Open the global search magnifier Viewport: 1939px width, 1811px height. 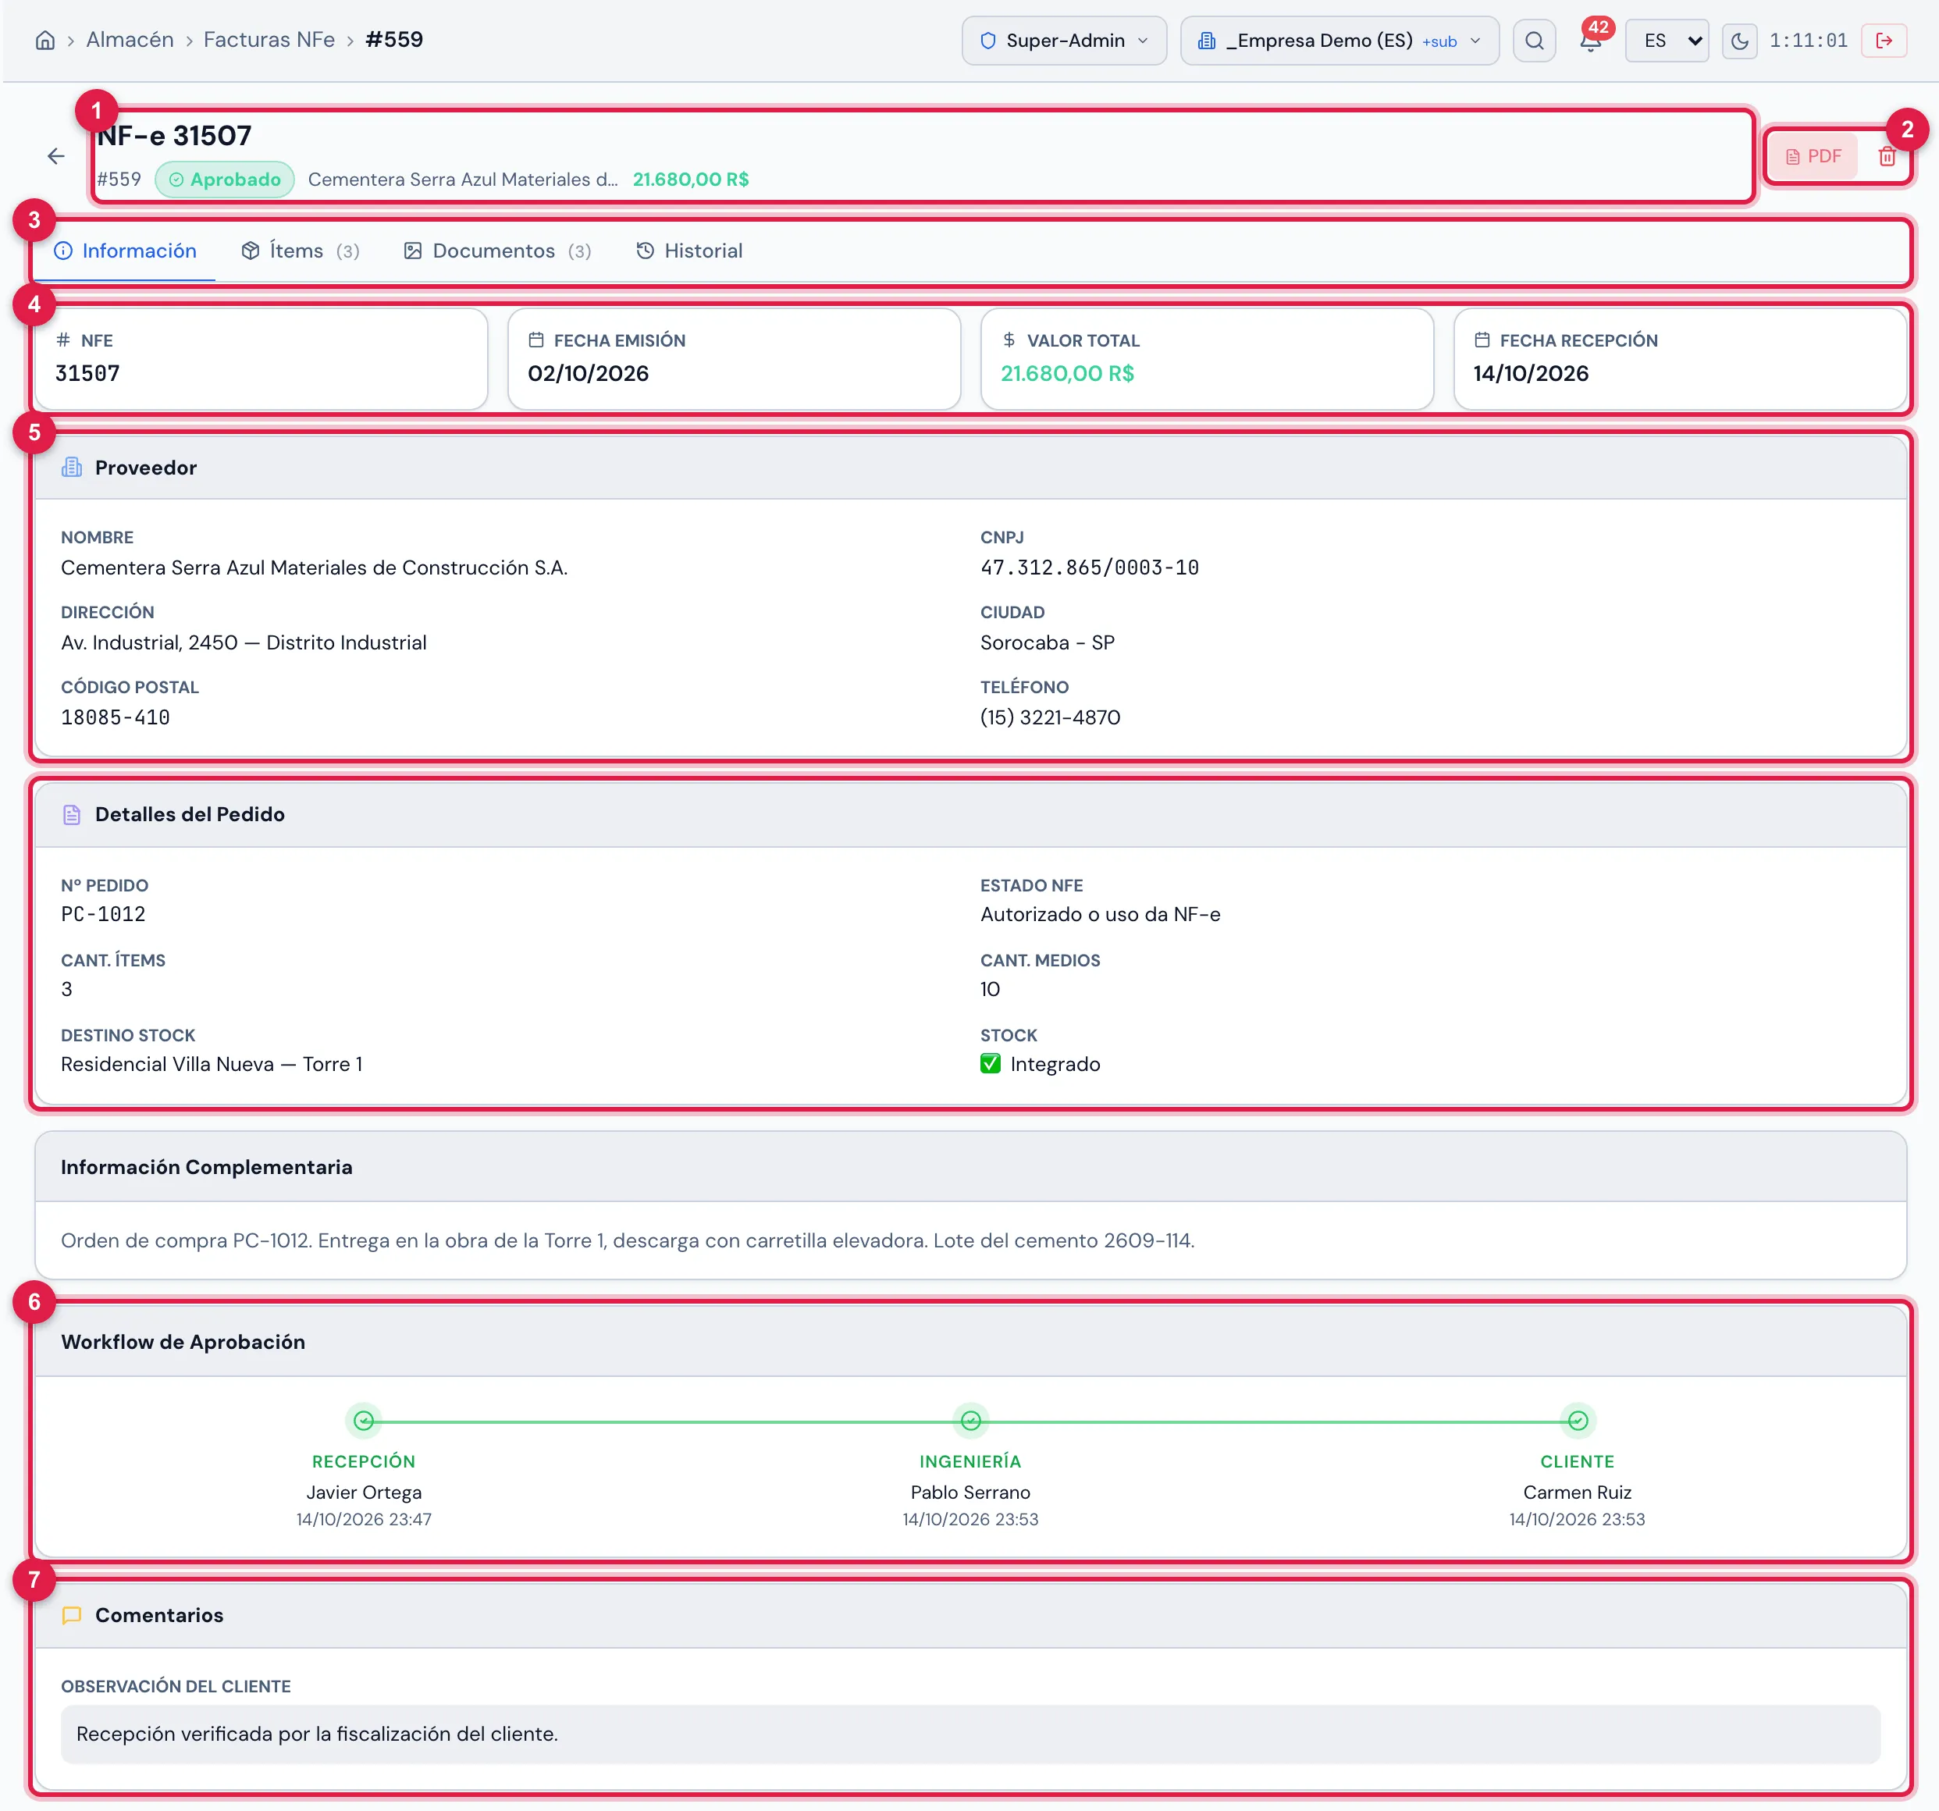1534,40
